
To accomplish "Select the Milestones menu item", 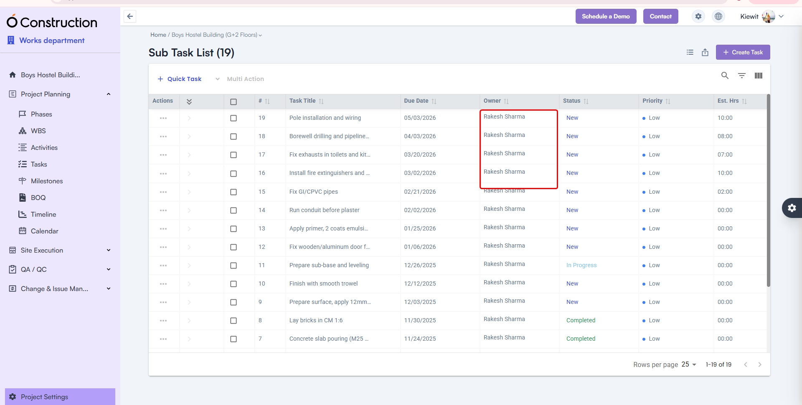I will tap(46, 181).
